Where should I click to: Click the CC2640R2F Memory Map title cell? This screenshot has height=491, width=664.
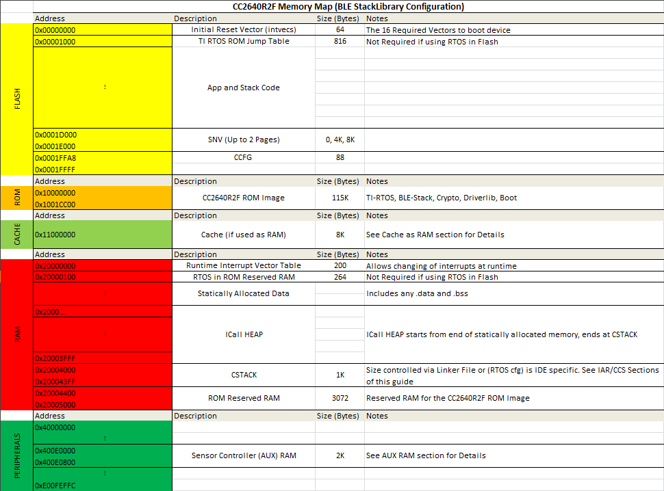click(348, 6)
